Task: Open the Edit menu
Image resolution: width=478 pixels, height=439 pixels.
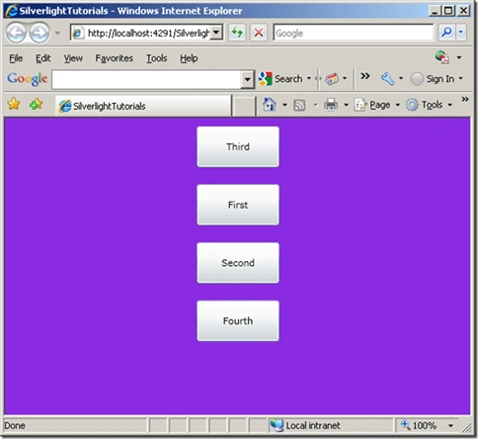Action: click(x=43, y=58)
